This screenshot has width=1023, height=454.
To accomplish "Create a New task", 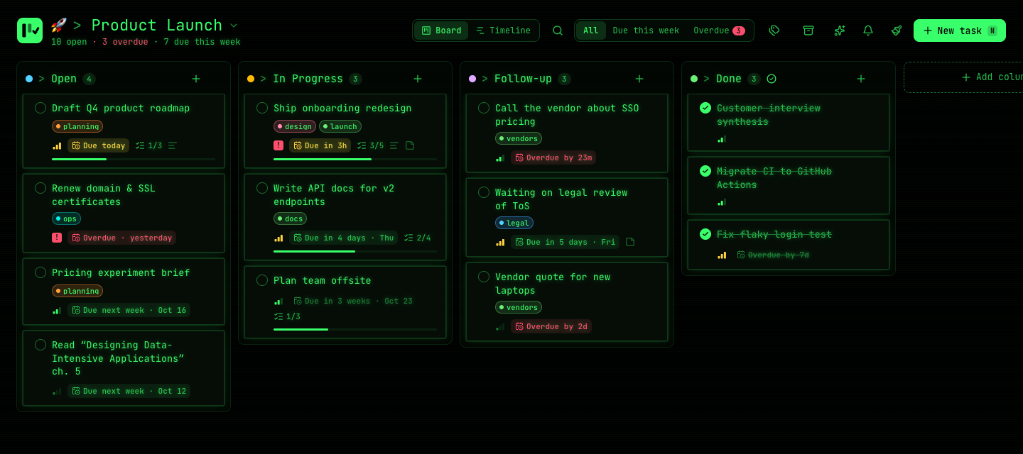I will pyautogui.click(x=960, y=31).
